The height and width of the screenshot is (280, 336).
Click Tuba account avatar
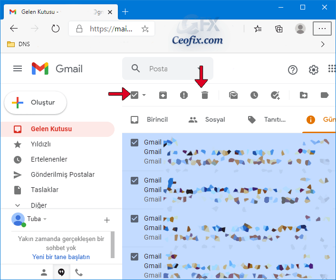pos(19,219)
